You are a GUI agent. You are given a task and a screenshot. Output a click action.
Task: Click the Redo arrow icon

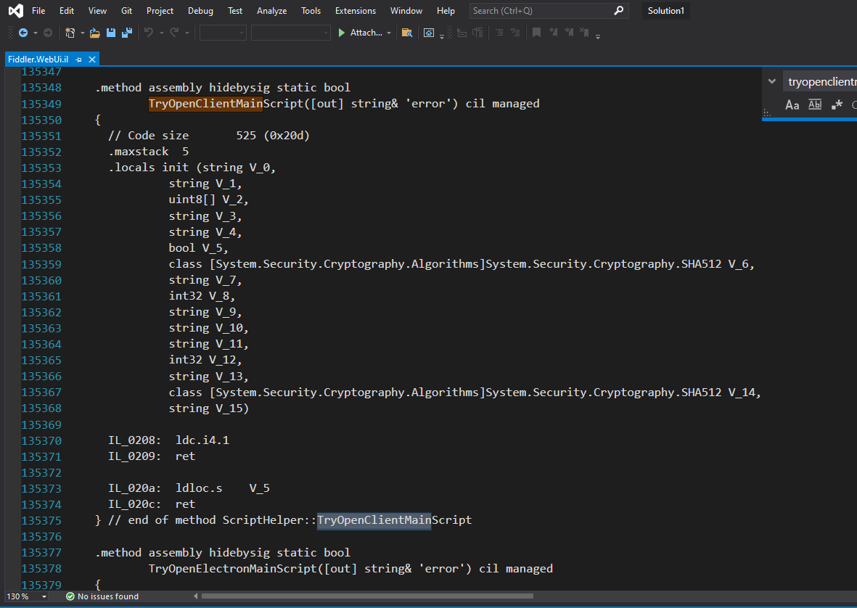pos(174,33)
